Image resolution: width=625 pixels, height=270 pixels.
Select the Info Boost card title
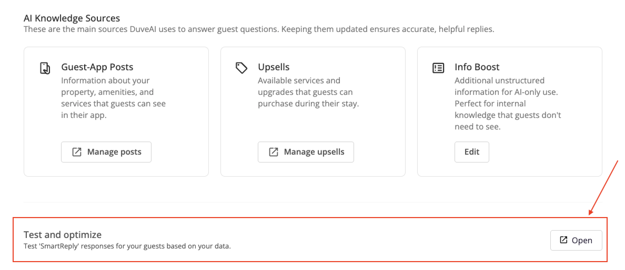[x=477, y=67]
